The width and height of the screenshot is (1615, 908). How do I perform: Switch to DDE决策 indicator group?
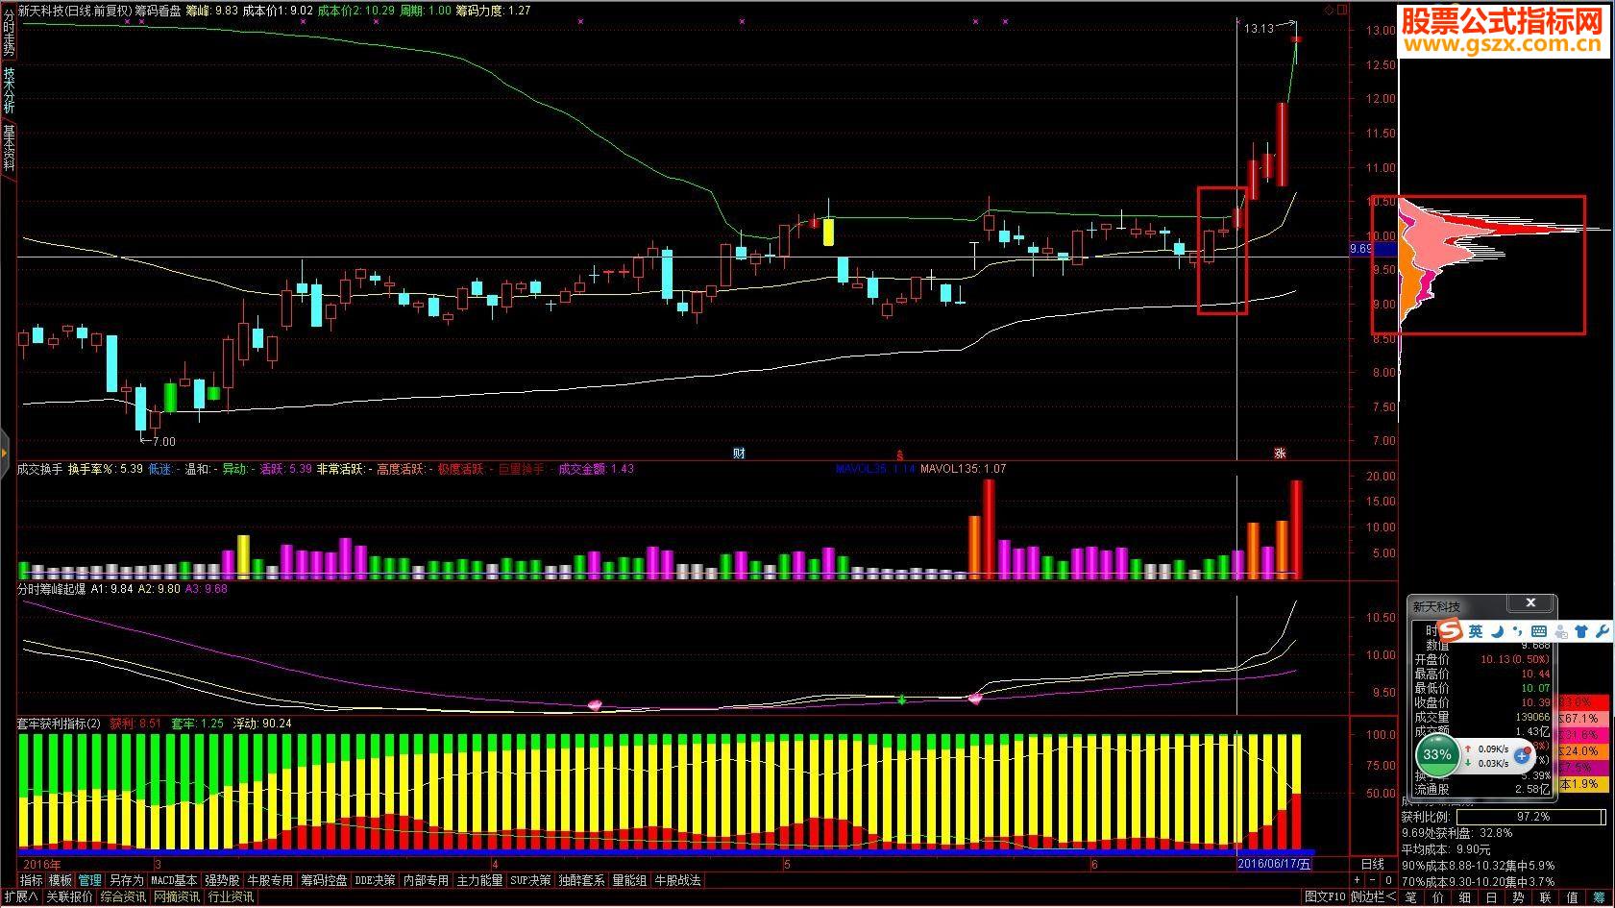pyautogui.click(x=375, y=880)
